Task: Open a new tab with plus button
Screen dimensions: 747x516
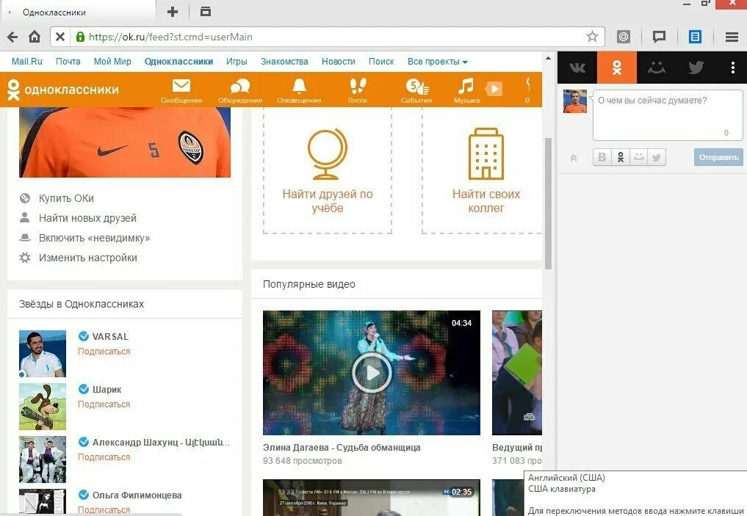Action: coord(173,12)
